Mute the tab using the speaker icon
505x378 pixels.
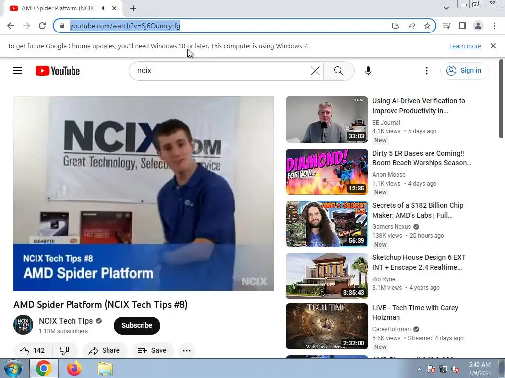(104, 8)
